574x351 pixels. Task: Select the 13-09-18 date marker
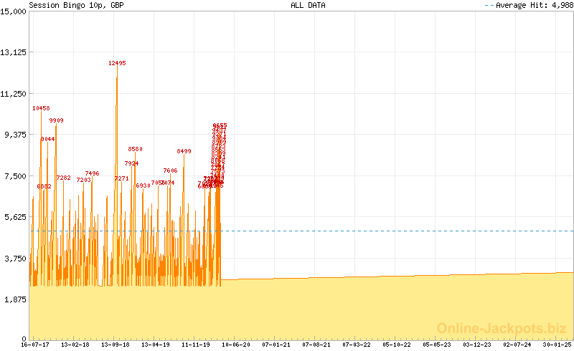click(116, 345)
